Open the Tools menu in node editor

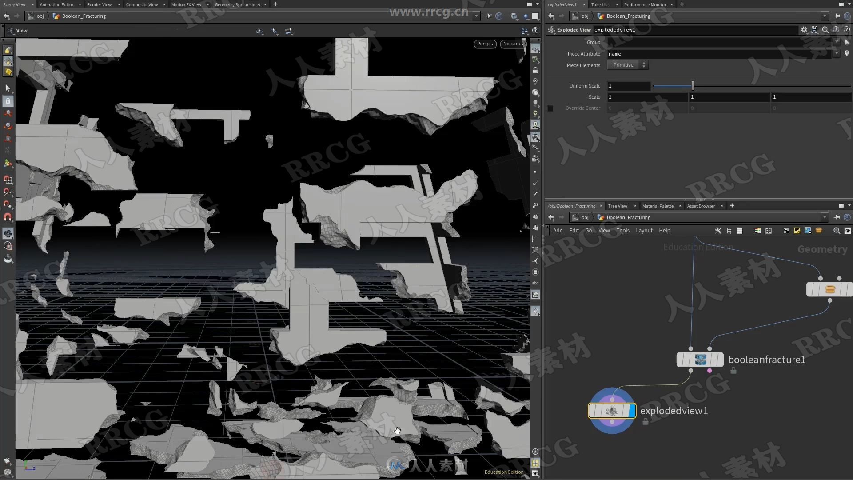(x=622, y=230)
